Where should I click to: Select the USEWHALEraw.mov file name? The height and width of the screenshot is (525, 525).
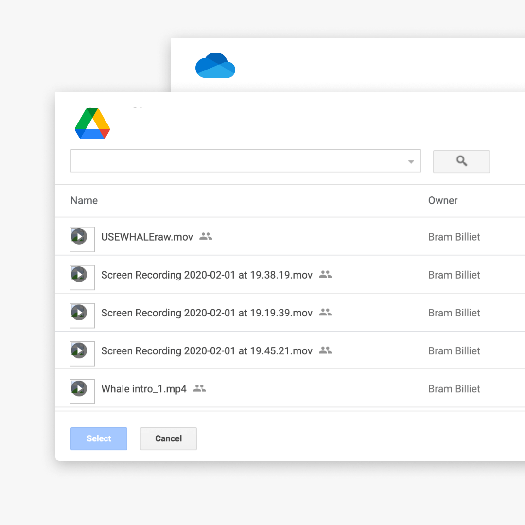(147, 237)
